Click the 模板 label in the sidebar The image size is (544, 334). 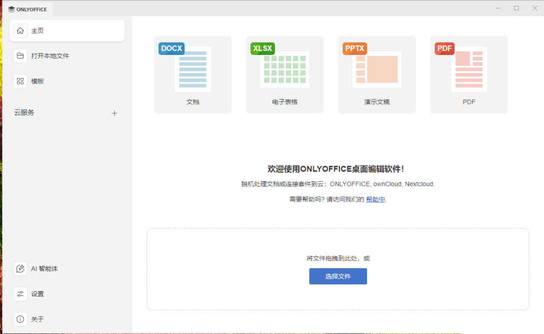pyautogui.click(x=37, y=81)
